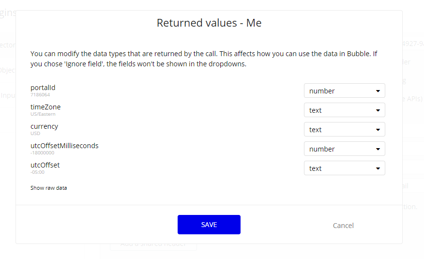Image resolution: width=424 pixels, height=259 pixels.
Task: Click the utcOffsetMilliseconds dropdown arrow
Action: click(378, 149)
